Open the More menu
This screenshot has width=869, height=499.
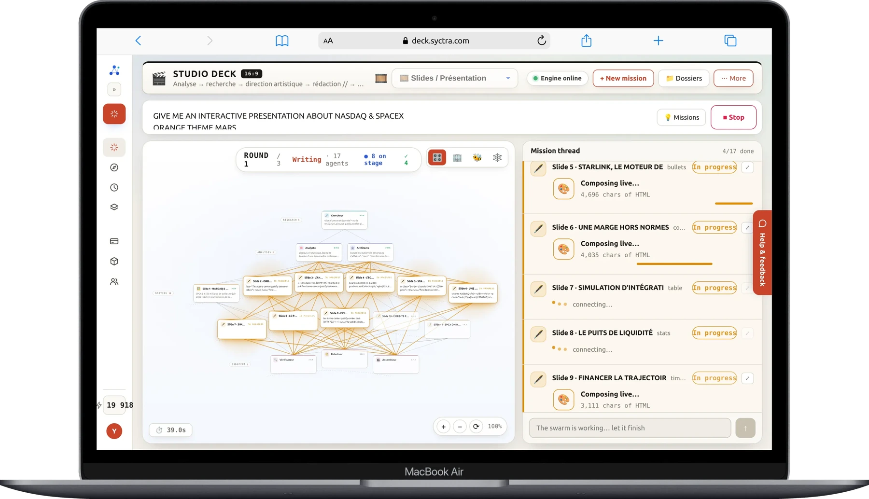pos(733,78)
